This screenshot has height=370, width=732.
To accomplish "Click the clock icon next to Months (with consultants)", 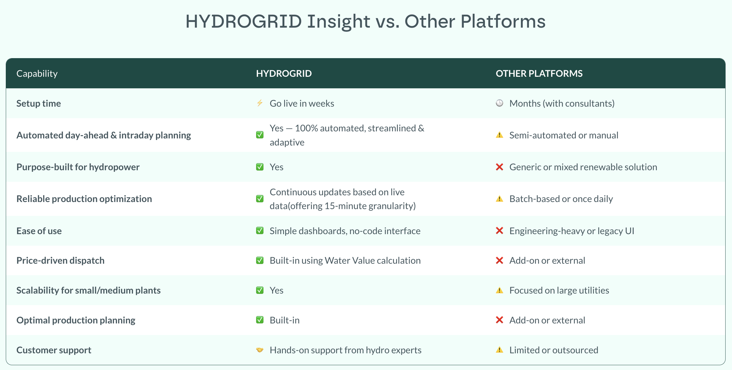I will pos(499,103).
